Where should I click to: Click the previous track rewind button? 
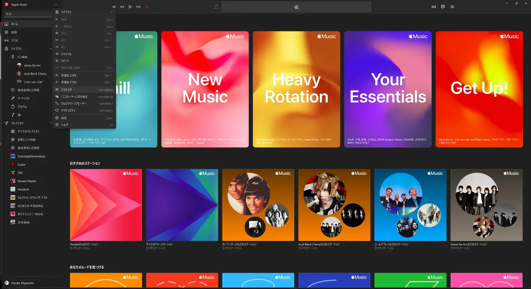point(122,7)
